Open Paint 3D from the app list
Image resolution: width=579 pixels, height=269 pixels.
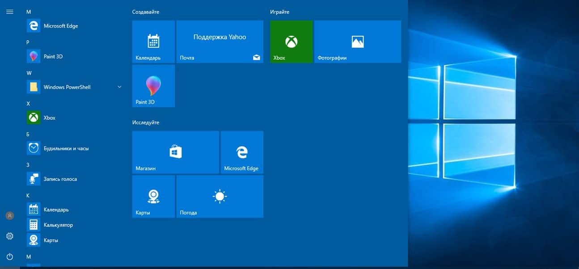[53, 56]
